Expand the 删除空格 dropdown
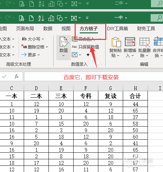Screen dimensions: 163x172 coord(47,47)
